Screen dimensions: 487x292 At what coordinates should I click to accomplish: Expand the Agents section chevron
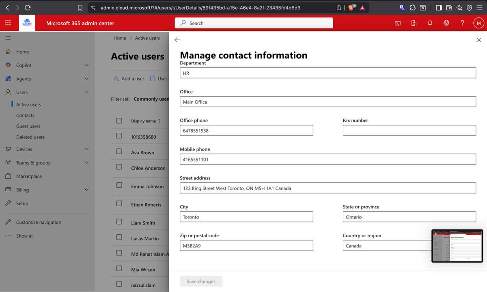pos(86,79)
